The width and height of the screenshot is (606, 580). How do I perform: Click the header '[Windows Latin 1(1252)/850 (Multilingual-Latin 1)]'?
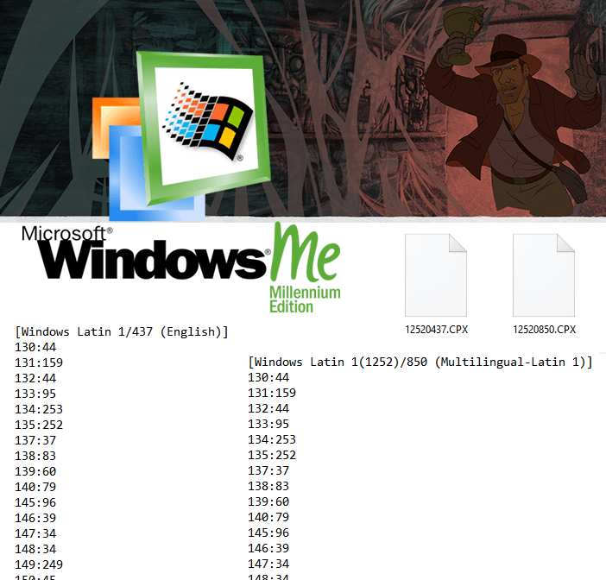[420, 362]
